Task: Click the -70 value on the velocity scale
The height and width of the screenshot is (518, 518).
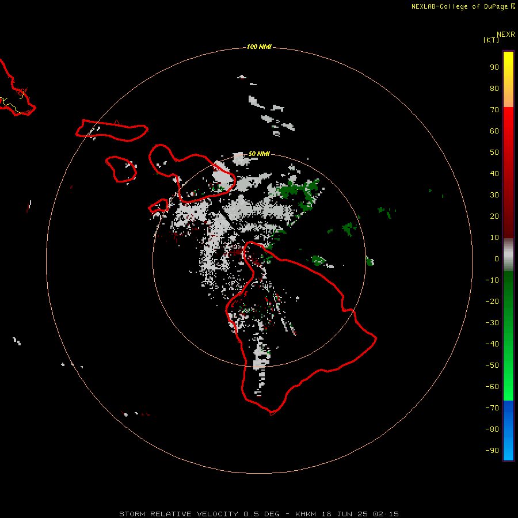Action: (492, 408)
